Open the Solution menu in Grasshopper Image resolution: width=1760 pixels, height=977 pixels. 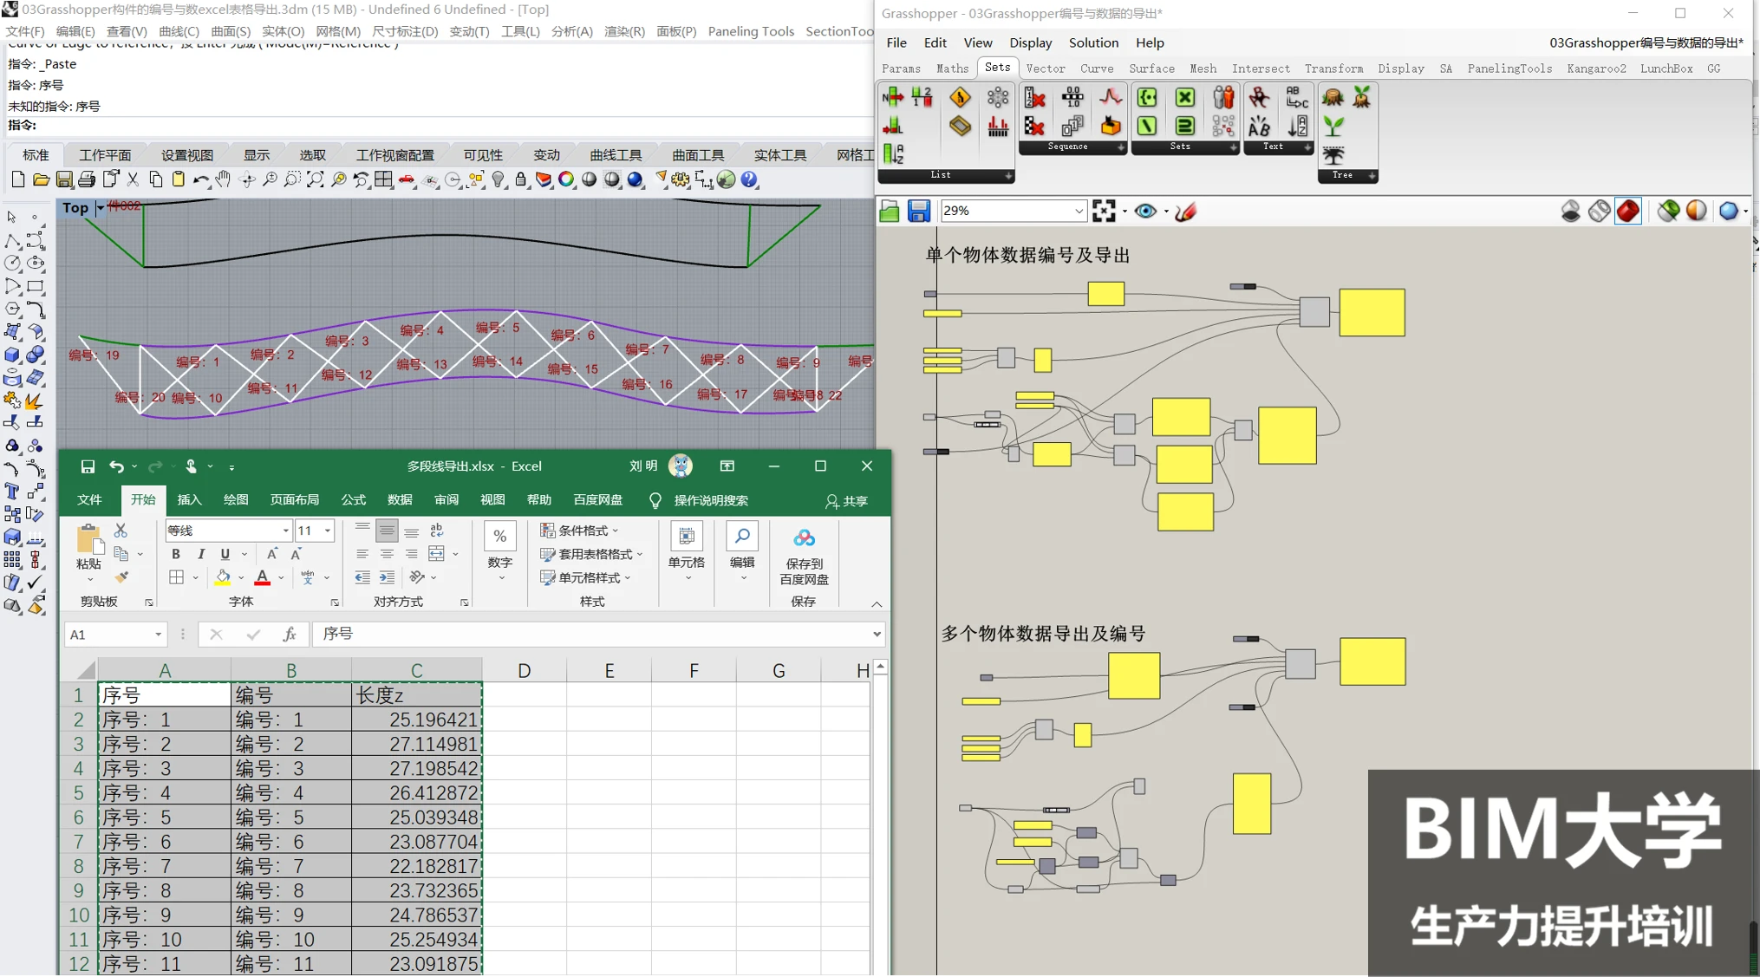point(1092,42)
